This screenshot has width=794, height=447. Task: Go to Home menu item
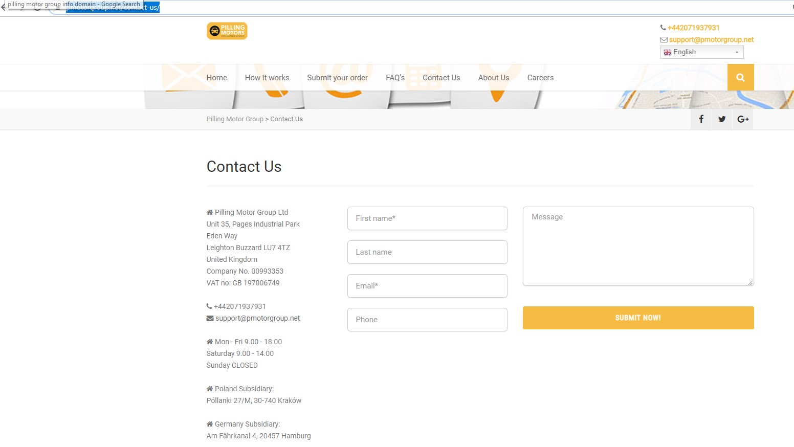click(x=216, y=78)
